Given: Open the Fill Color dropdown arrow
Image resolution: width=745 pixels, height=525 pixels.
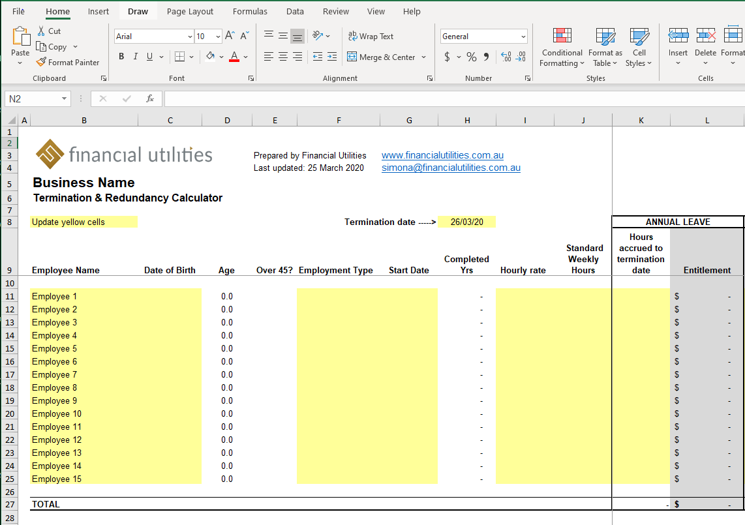Looking at the screenshot, I should coord(220,57).
